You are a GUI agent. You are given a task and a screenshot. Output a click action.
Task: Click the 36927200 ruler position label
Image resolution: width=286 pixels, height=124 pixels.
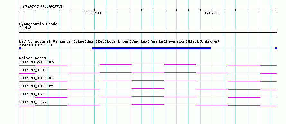click(94, 13)
